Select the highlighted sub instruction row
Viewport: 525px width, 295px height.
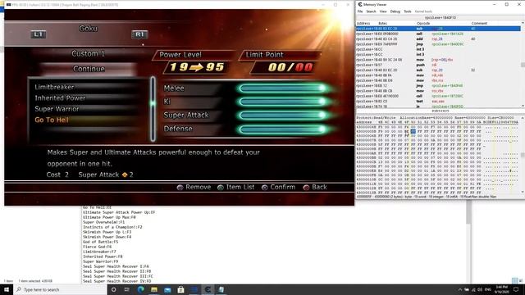(x=438, y=29)
